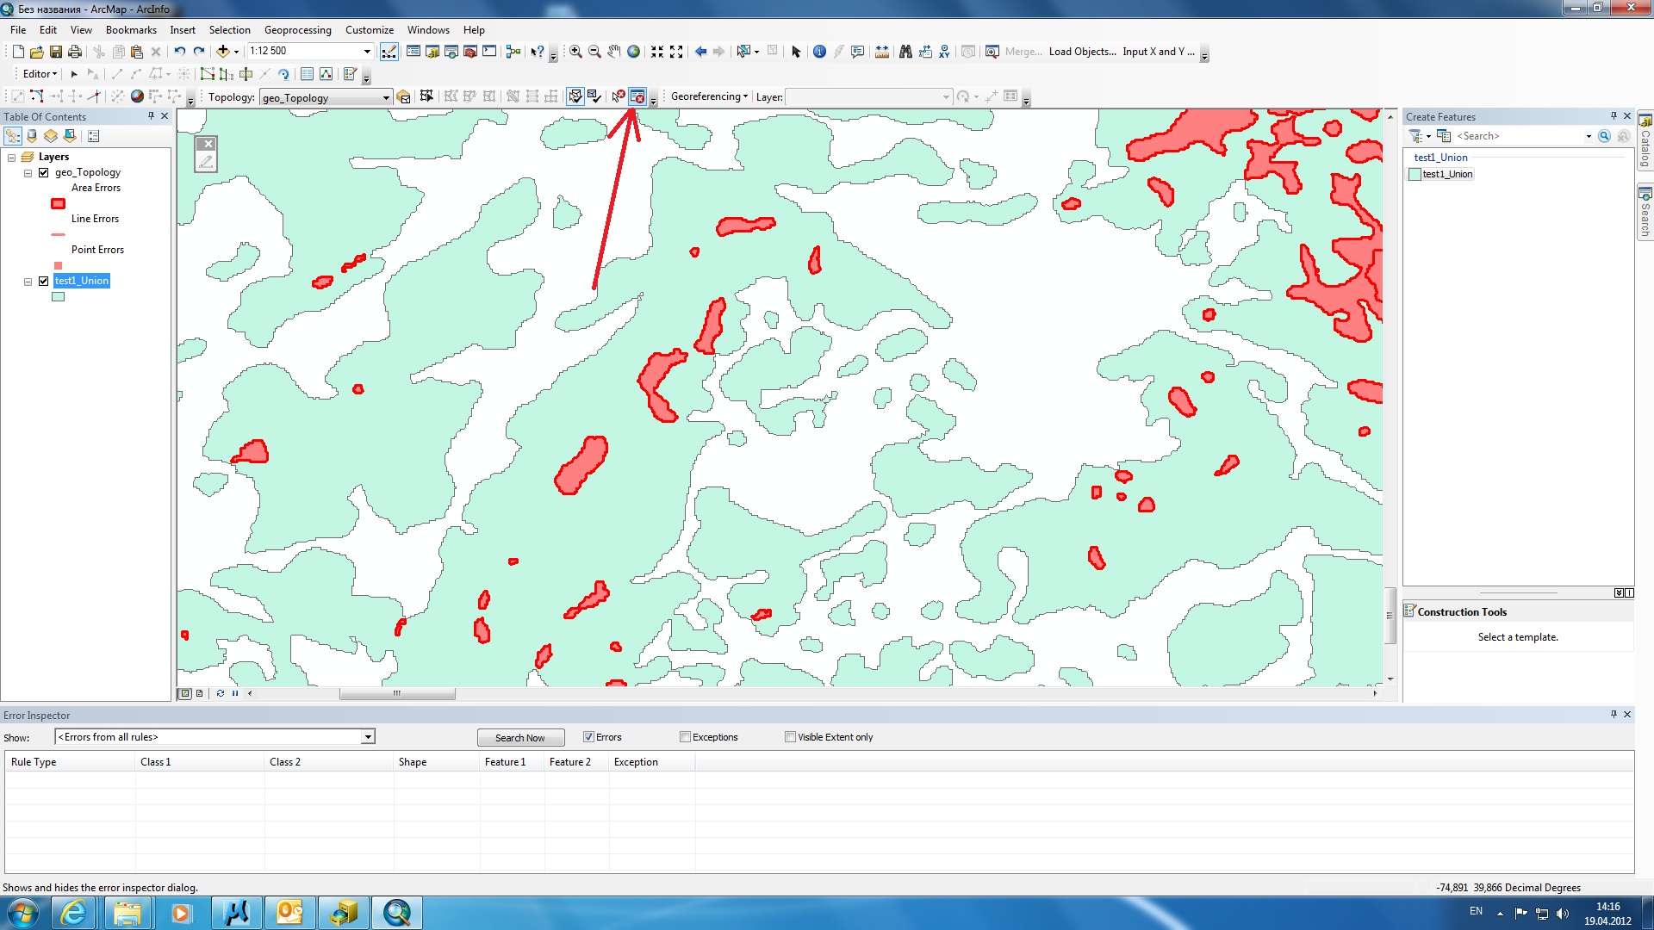Click the Save document icon
The width and height of the screenshot is (1654, 930).
click(56, 52)
